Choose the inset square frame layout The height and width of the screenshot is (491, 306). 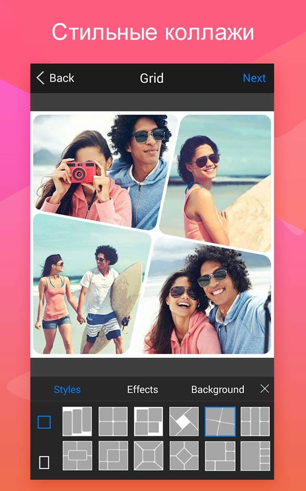tap(149, 456)
